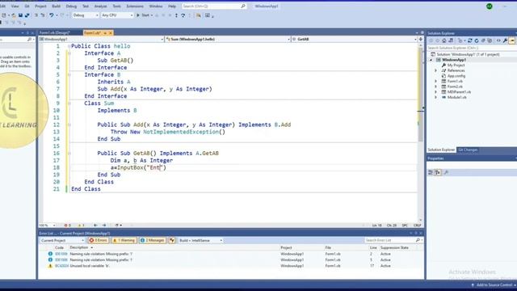Click the View Code icon in Solution Explorer
This screenshot has width=517, height=291.
coord(498,40)
